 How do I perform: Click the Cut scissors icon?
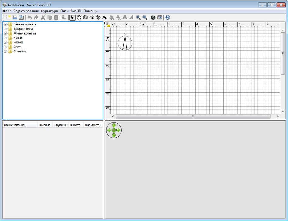coord(43,18)
